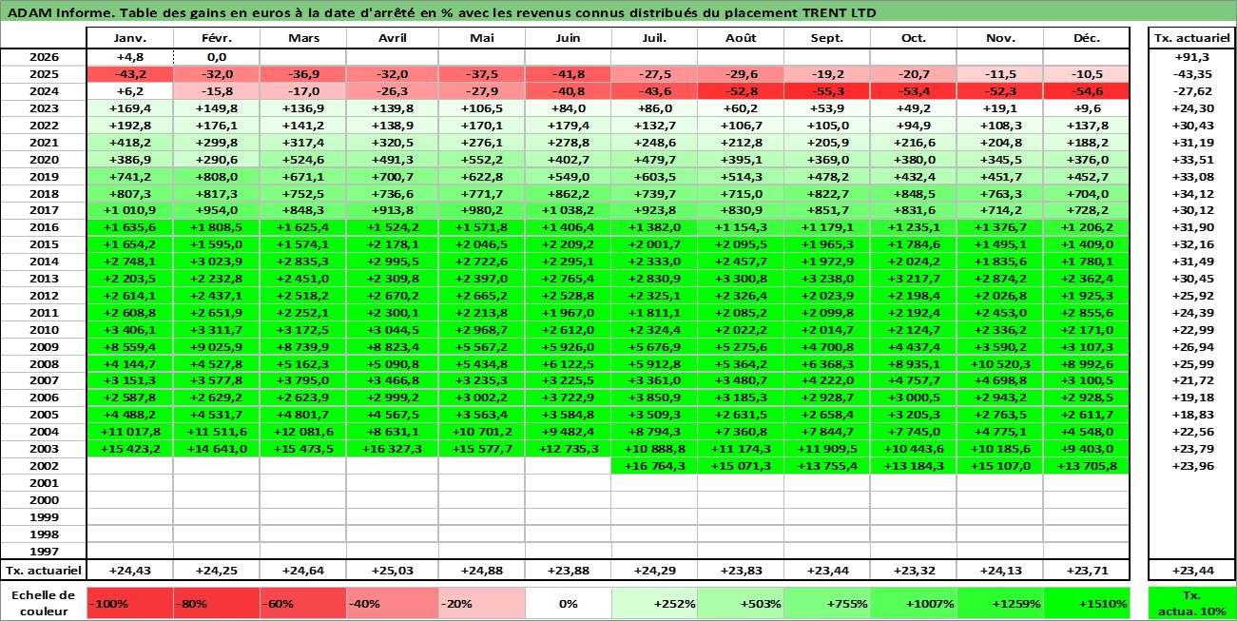Click the 2025 year row label
The image size is (1237, 621).
(x=43, y=74)
